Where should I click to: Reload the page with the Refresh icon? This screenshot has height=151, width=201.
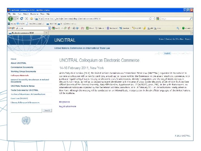tap(22, 19)
